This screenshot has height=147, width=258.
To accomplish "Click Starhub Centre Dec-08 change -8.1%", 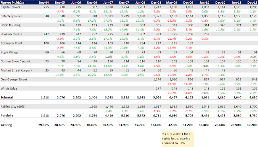I will [x=156, y=39].
